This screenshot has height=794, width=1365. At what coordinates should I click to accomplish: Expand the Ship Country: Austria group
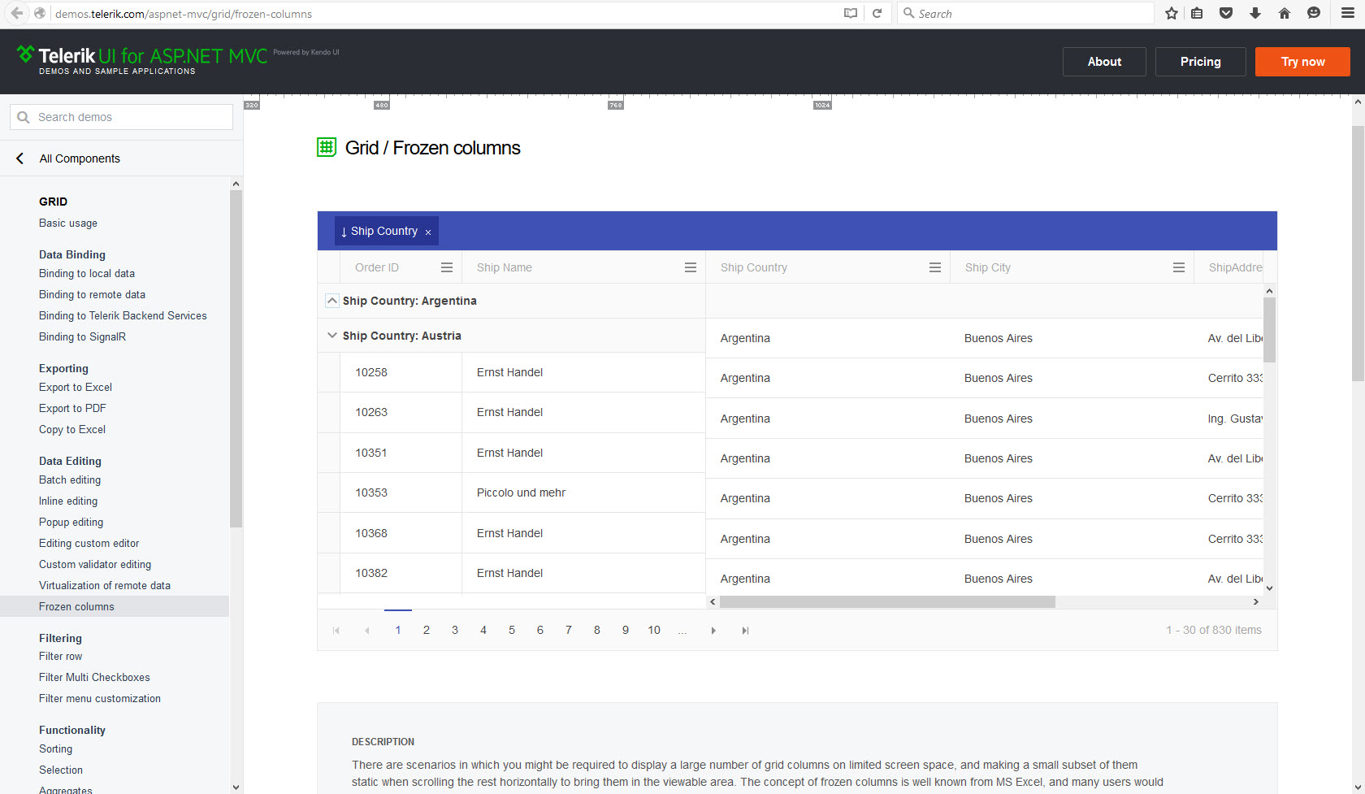click(331, 336)
